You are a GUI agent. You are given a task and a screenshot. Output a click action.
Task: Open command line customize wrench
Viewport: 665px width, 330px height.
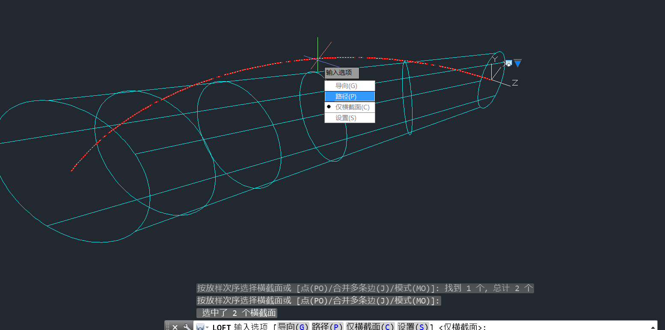pos(187,327)
